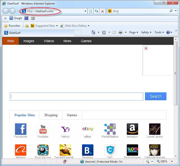The height and width of the screenshot is (166, 180).
Task: Select the Web navigation tab
Action: [10, 41]
